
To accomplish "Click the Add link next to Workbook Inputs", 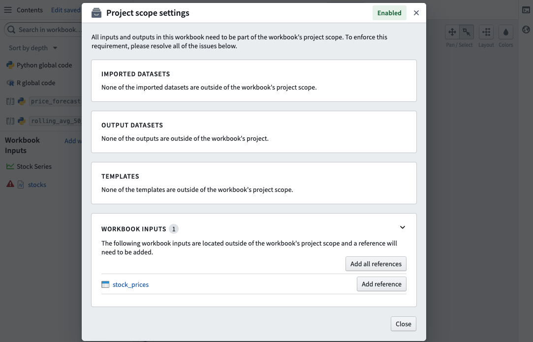I will coord(73,141).
